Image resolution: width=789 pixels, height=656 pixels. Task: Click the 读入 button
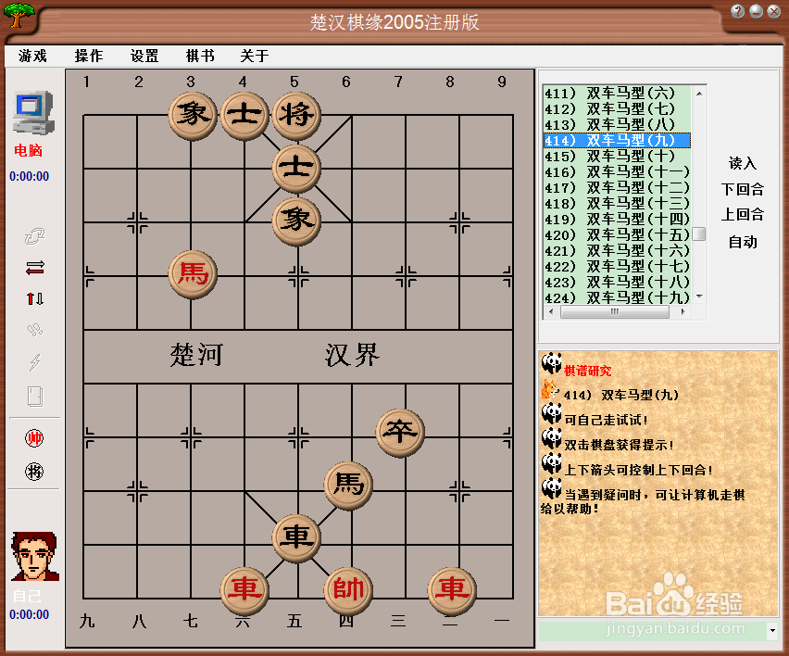(x=742, y=163)
